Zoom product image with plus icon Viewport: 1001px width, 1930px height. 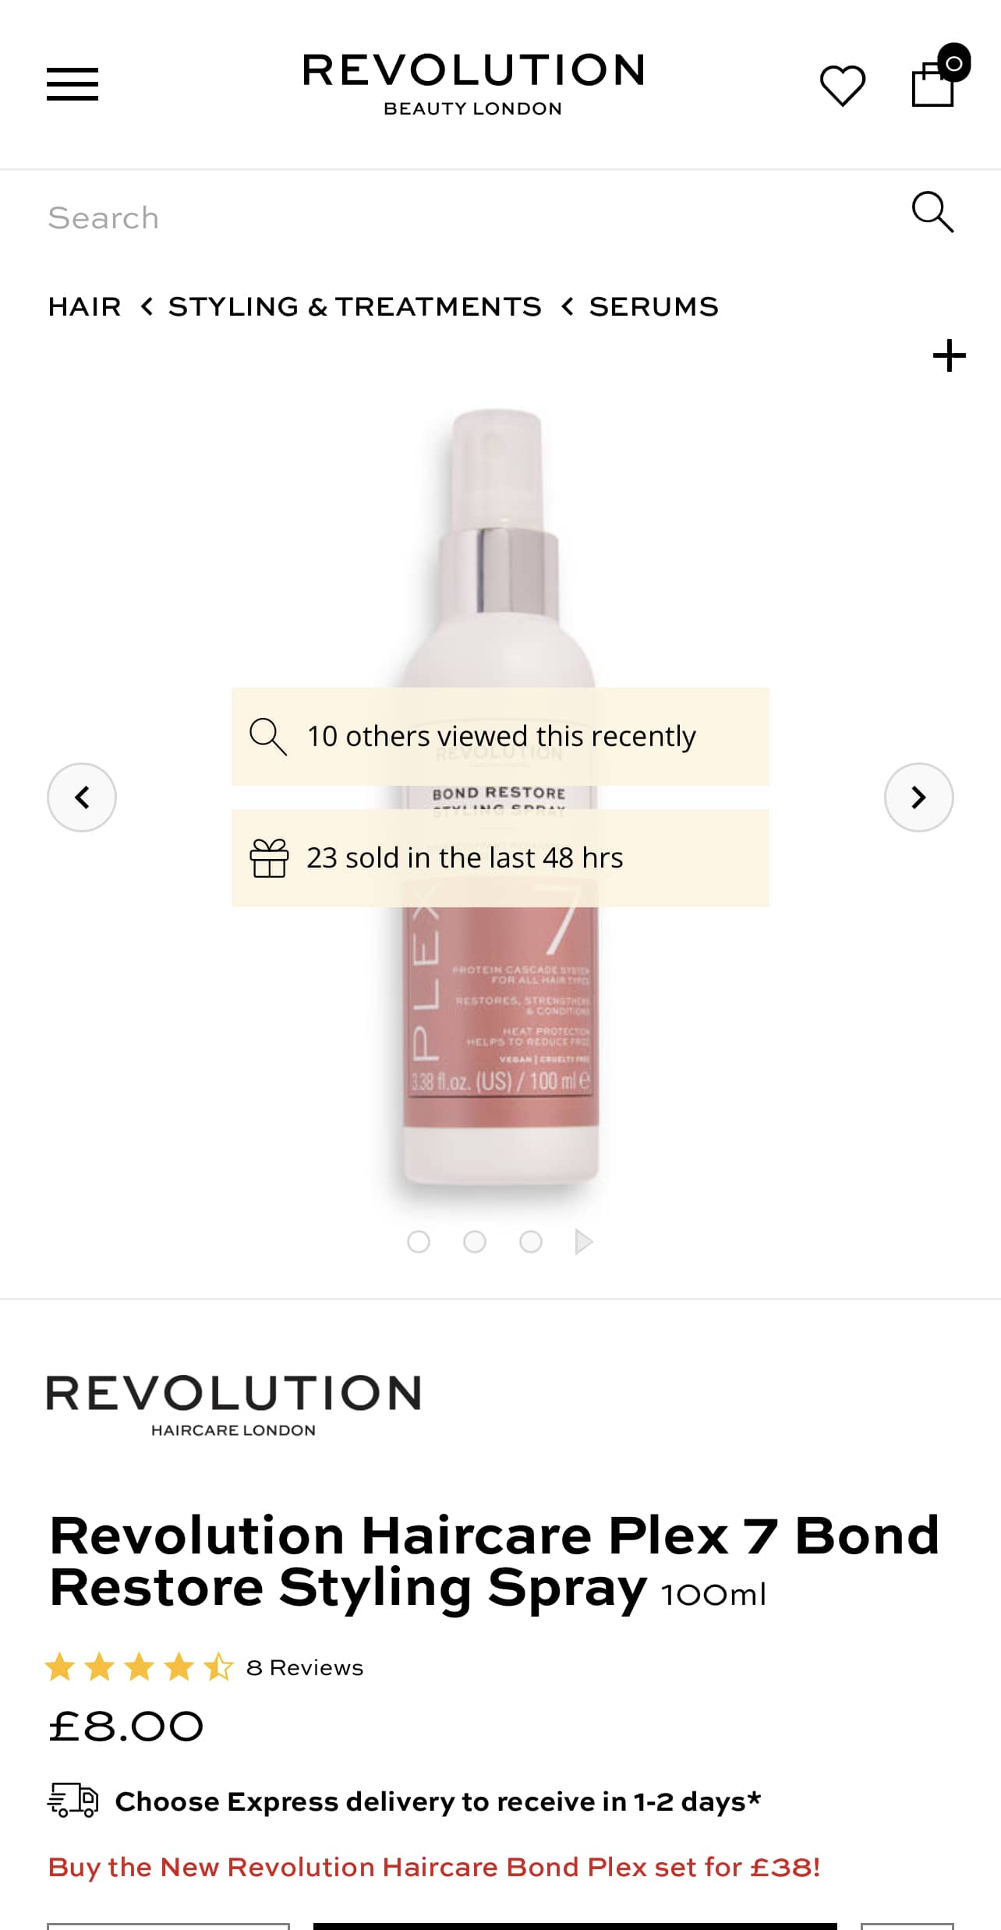point(949,355)
